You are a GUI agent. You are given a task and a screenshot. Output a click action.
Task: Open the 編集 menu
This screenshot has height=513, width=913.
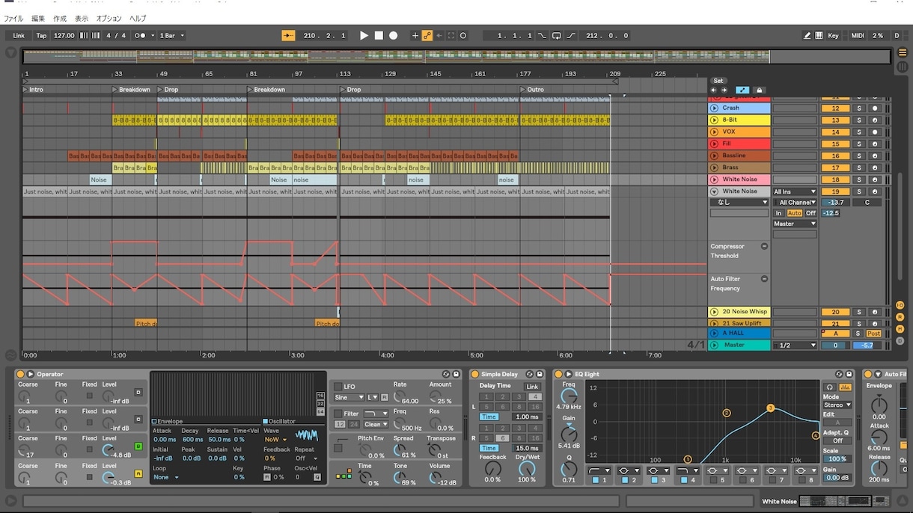(38, 18)
